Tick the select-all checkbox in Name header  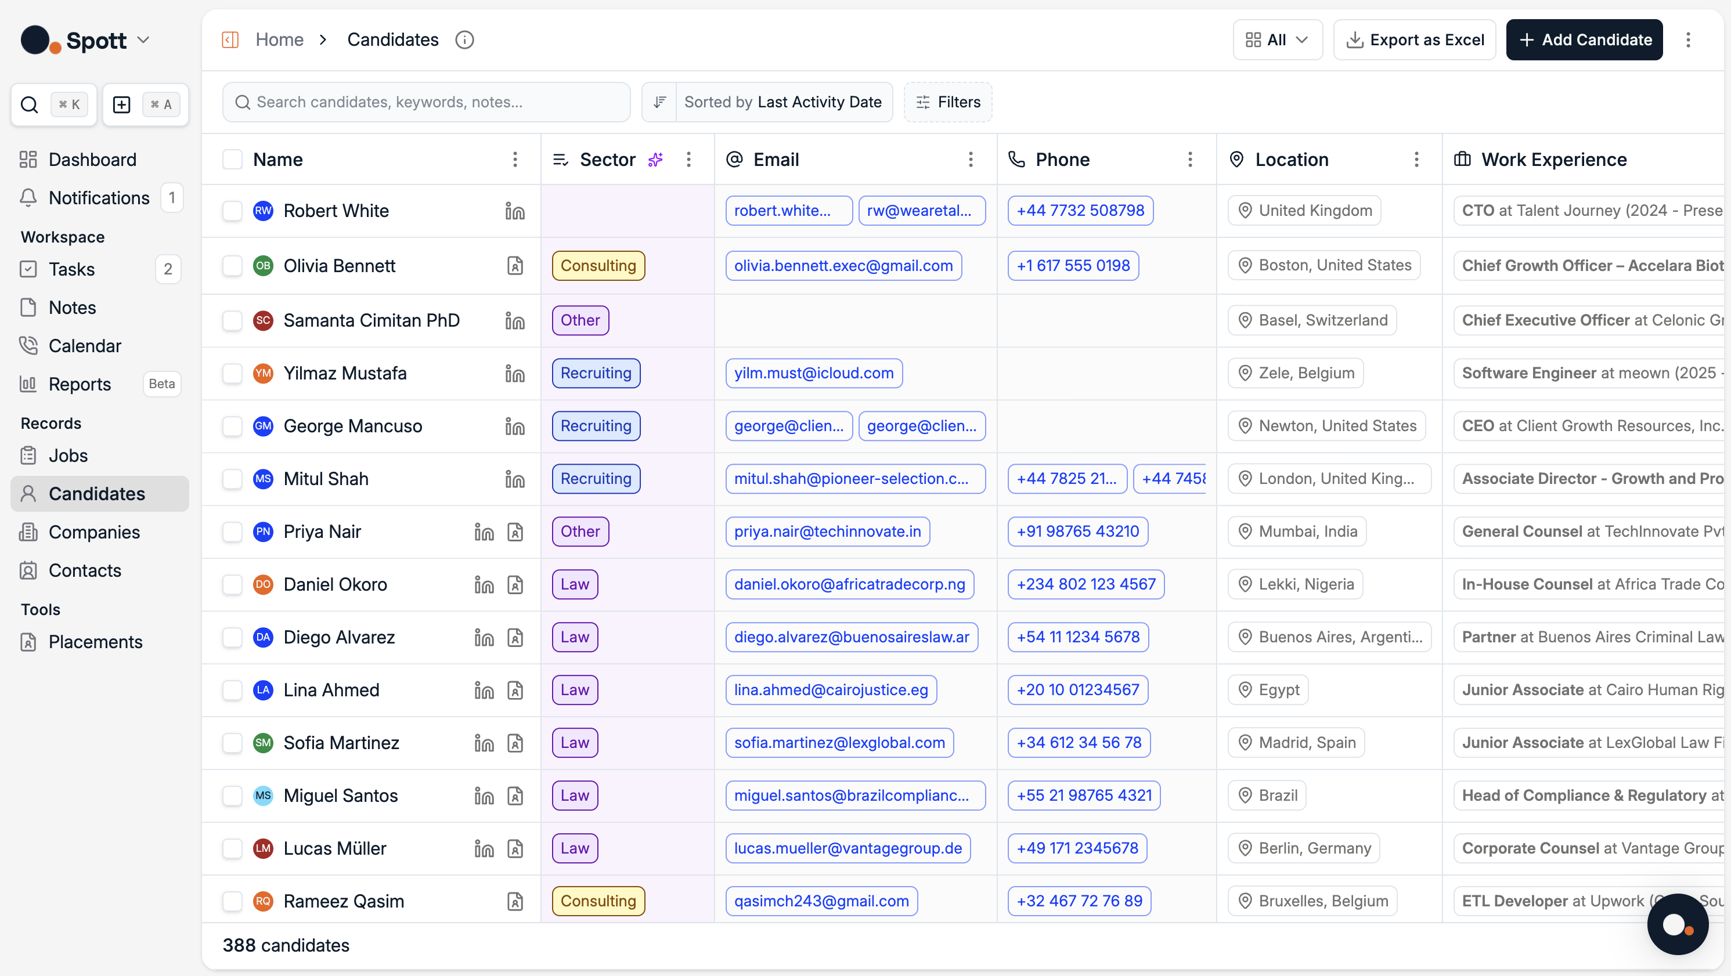pos(233,159)
